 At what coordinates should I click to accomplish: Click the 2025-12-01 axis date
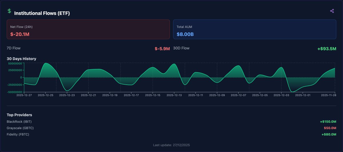(x=303, y=95)
